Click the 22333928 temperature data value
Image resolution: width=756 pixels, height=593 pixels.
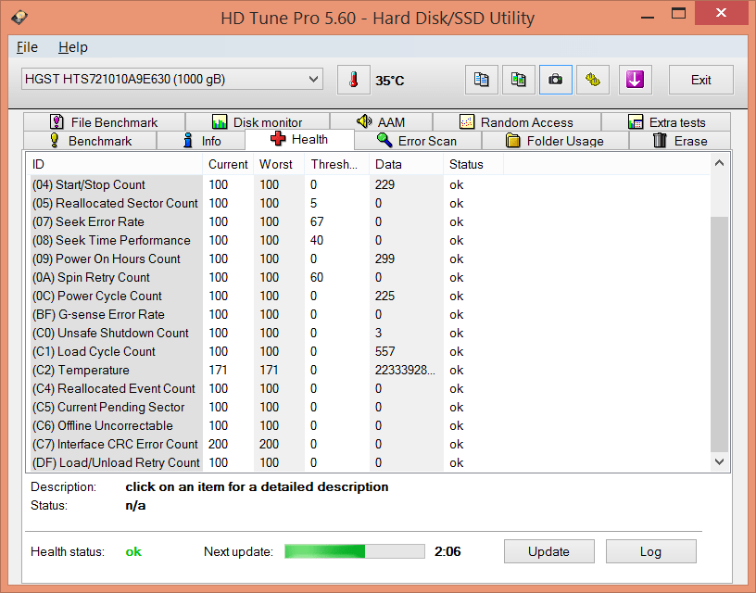coord(405,371)
